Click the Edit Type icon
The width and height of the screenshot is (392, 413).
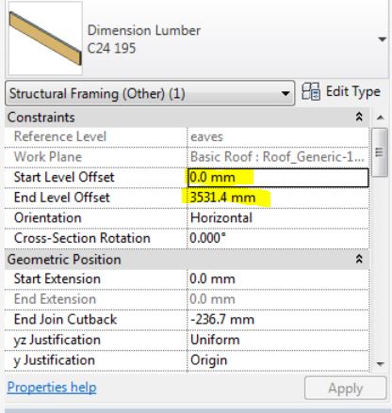coord(311,92)
